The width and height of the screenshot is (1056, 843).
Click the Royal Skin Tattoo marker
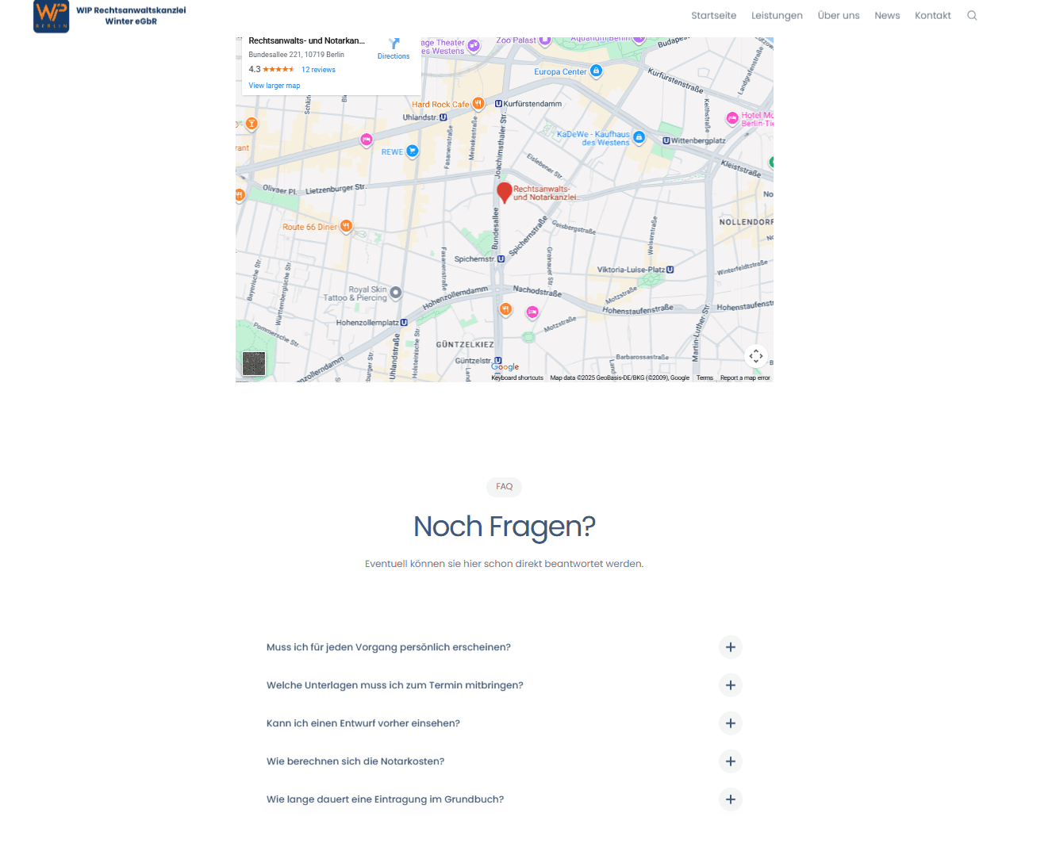[396, 293]
